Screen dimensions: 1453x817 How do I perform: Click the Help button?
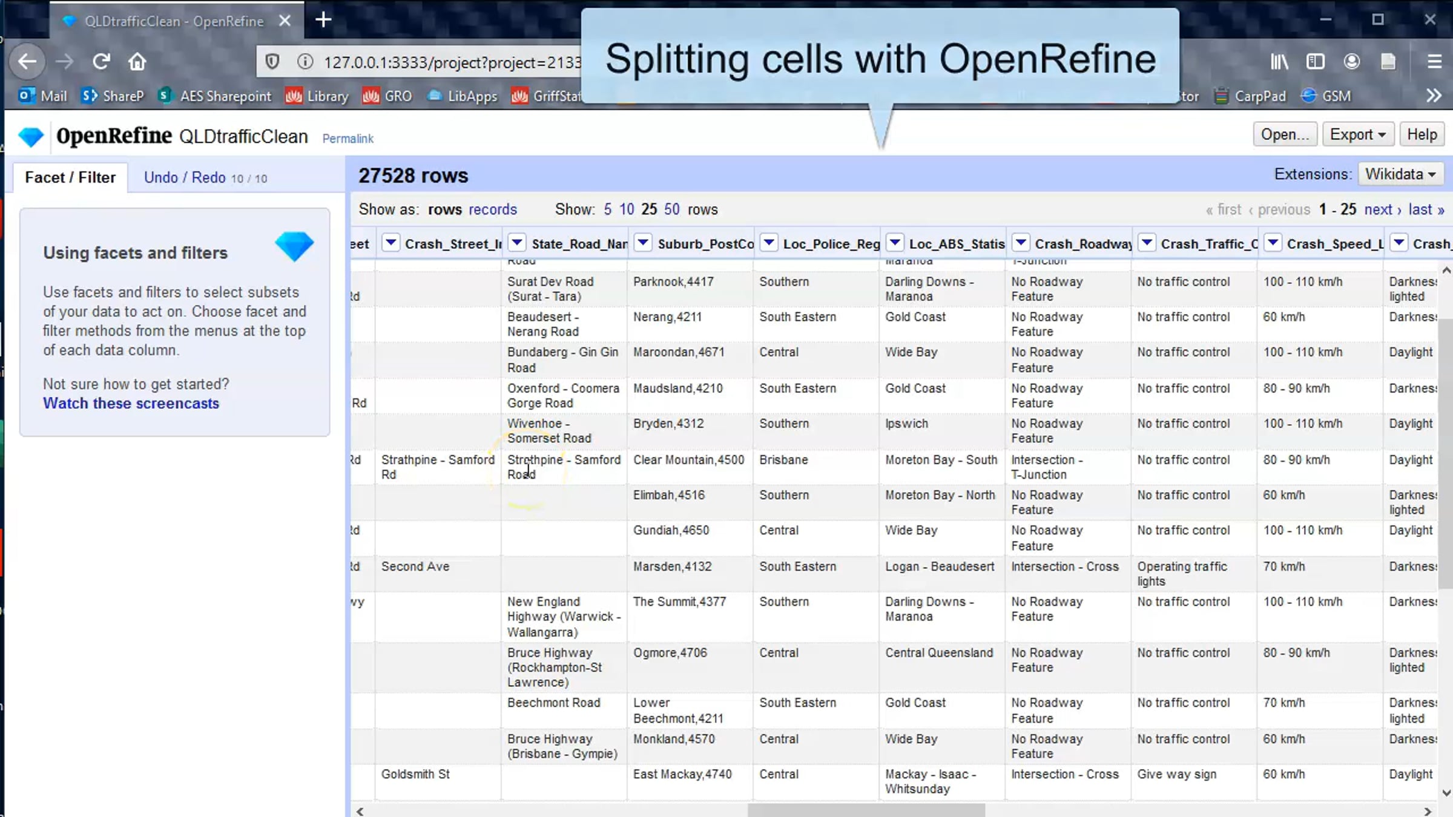[x=1422, y=134]
